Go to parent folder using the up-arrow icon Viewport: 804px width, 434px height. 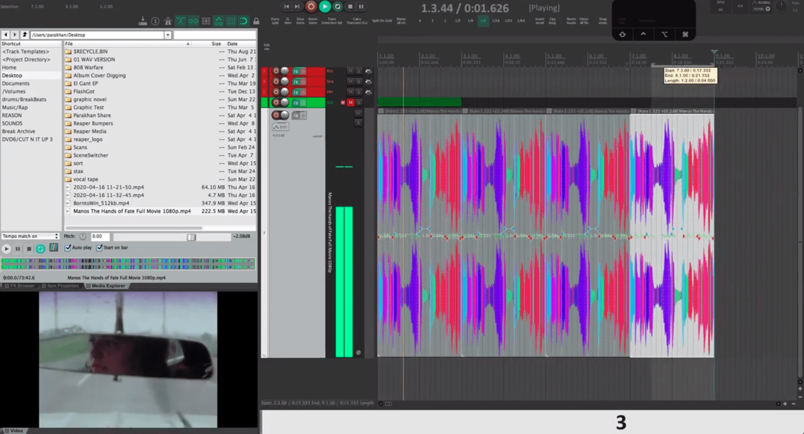point(25,35)
